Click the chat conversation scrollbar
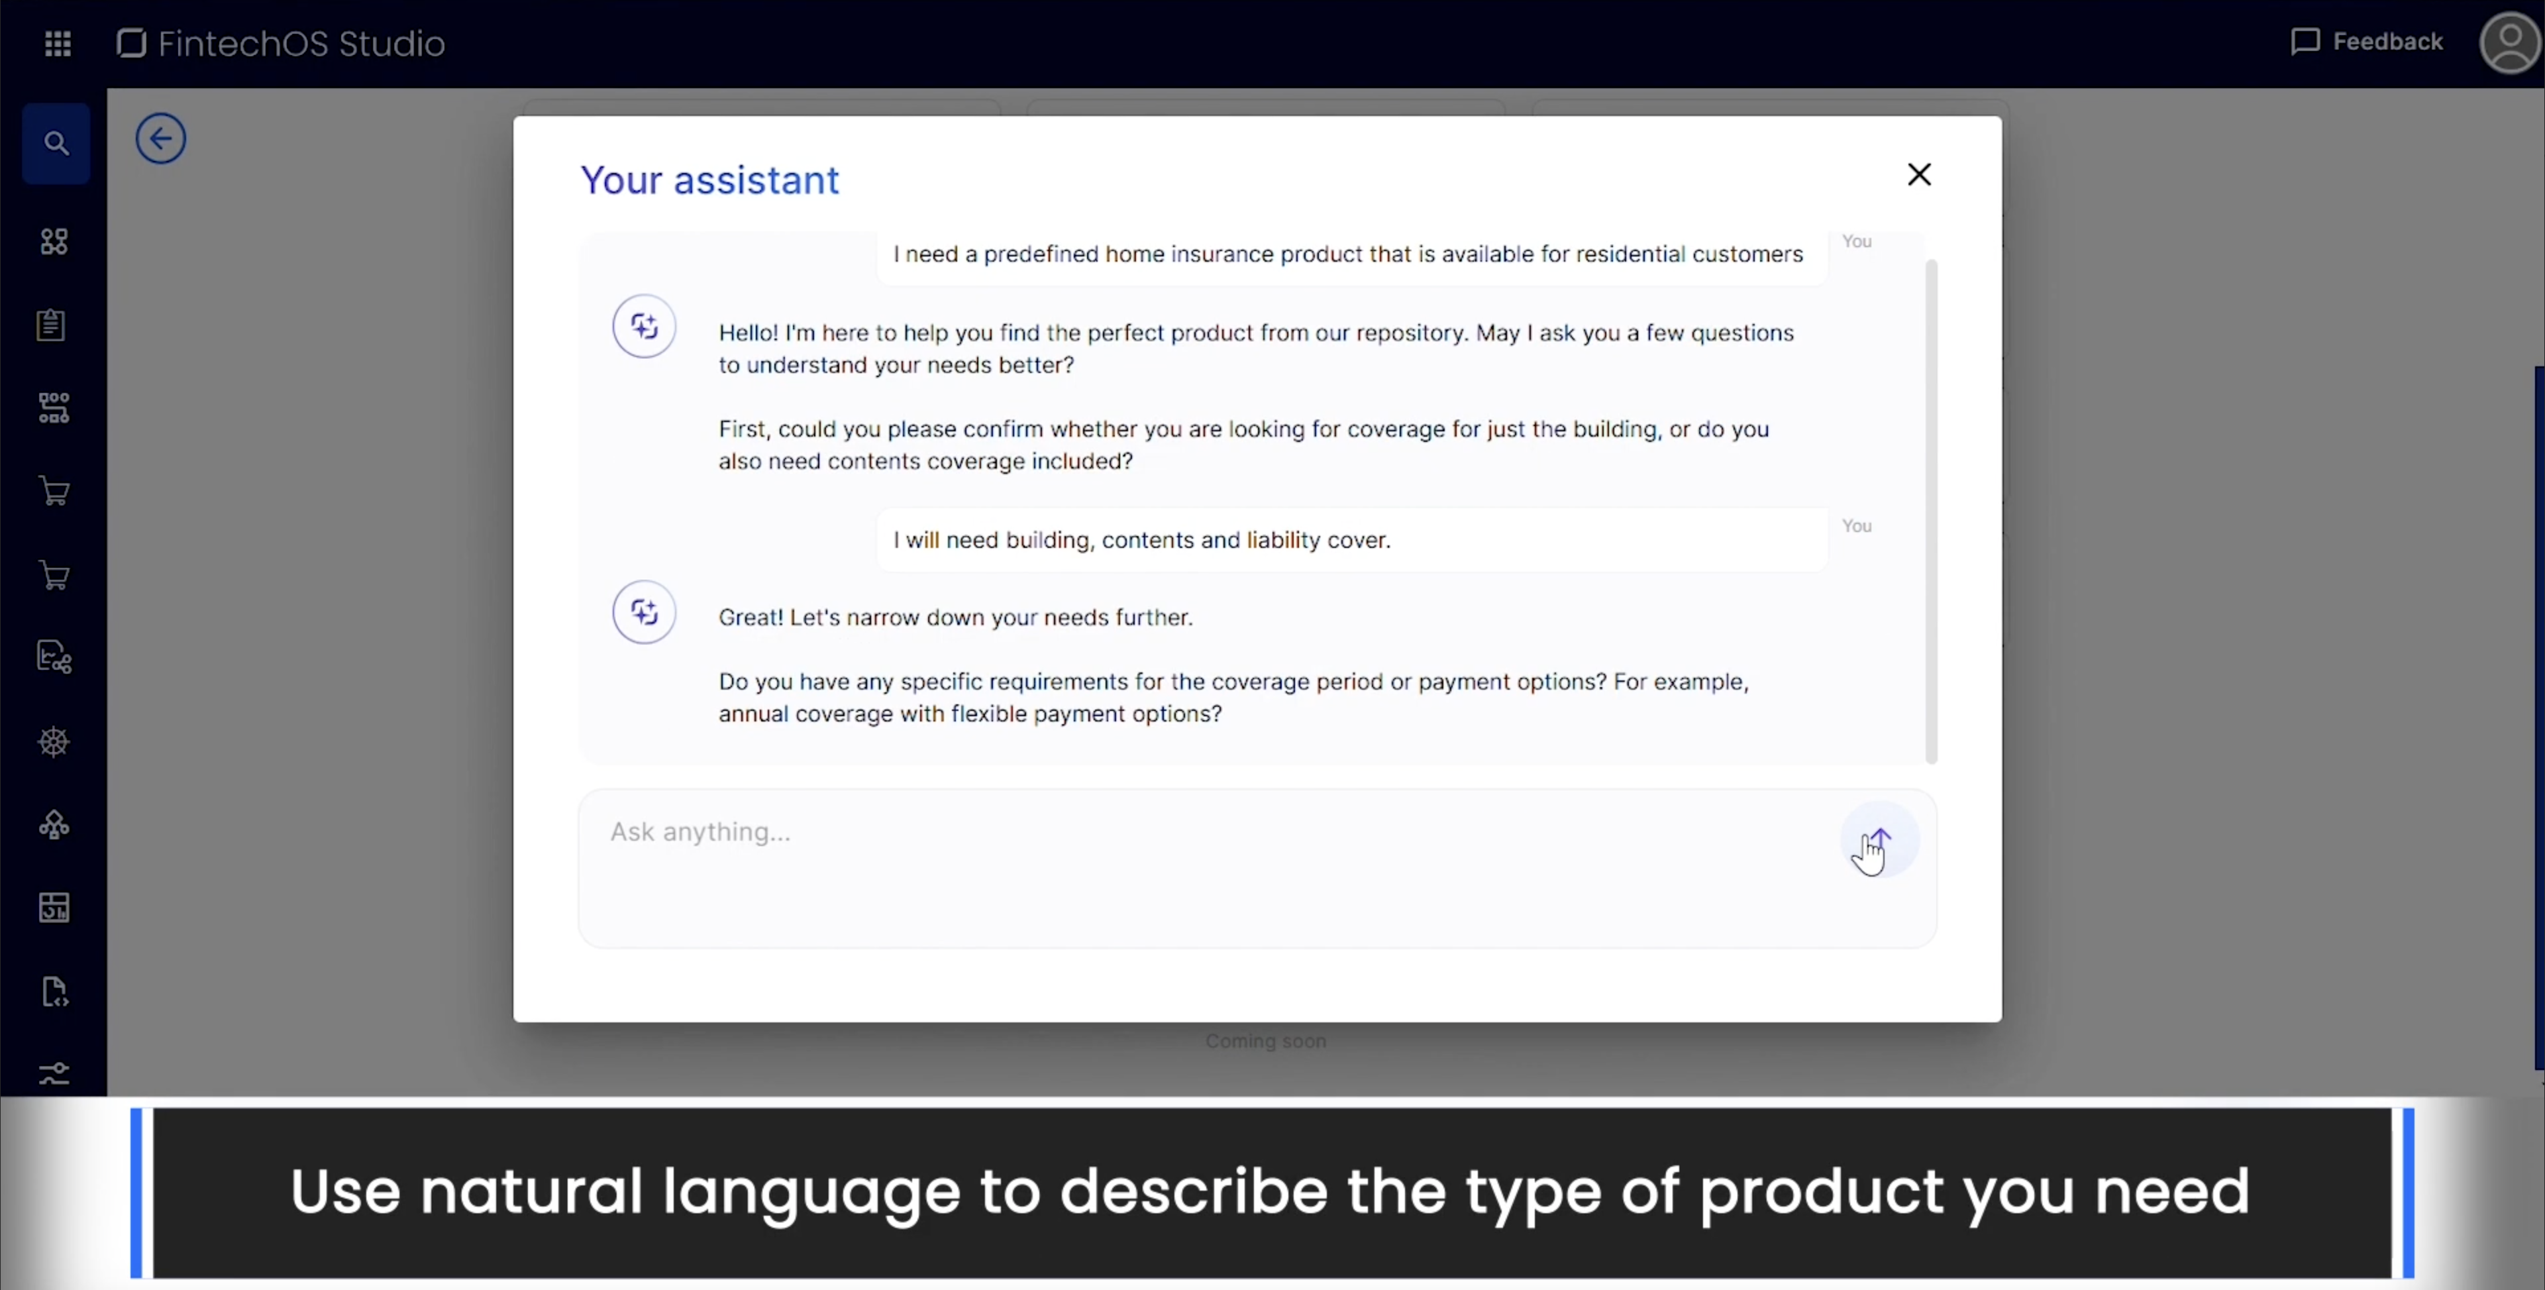2545x1290 pixels. coord(1930,510)
